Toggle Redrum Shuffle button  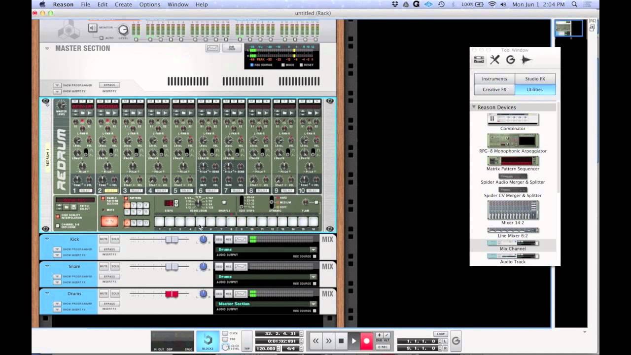[x=224, y=202]
